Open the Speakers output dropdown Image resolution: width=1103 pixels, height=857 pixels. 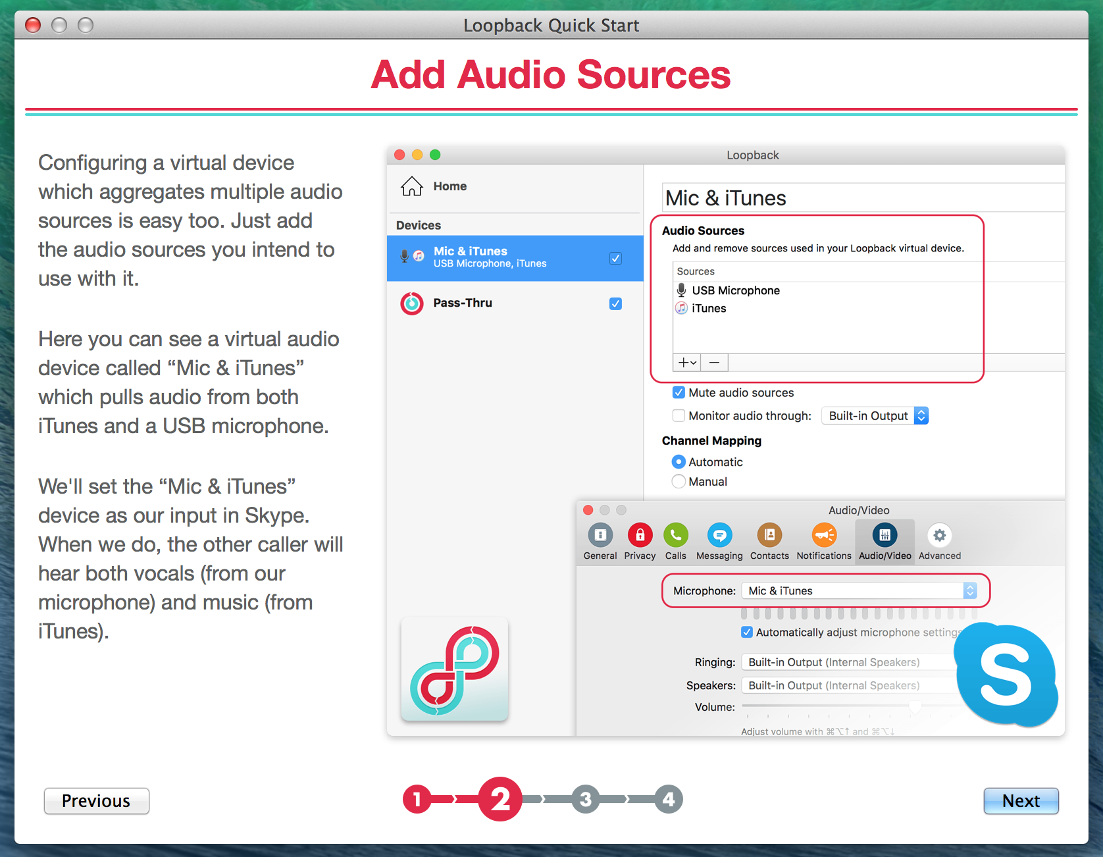(x=849, y=685)
